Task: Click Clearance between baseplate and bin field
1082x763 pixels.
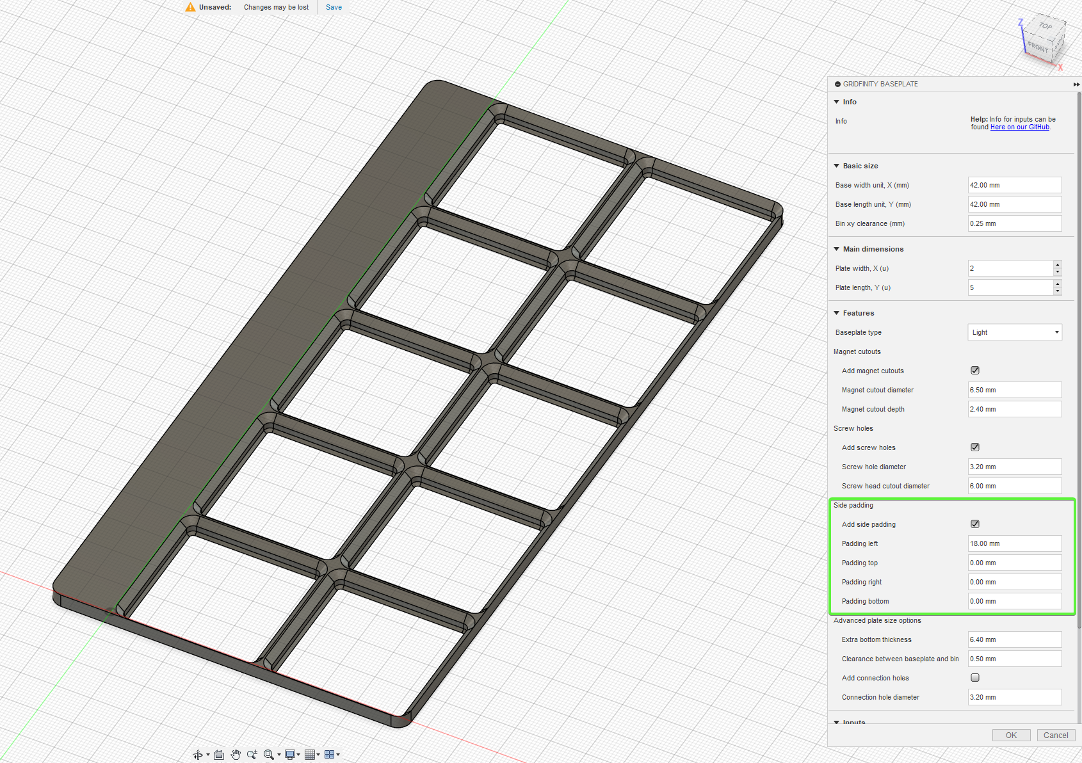Action: click(1015, 659)
